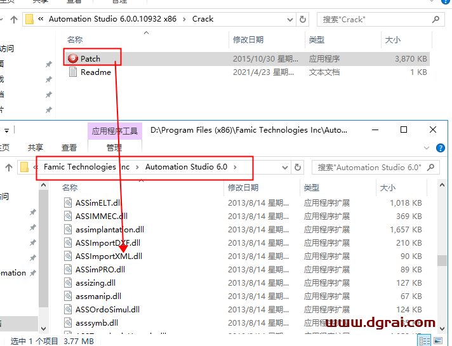Click the ASSImportXML.dll file icon

[68, 256]
